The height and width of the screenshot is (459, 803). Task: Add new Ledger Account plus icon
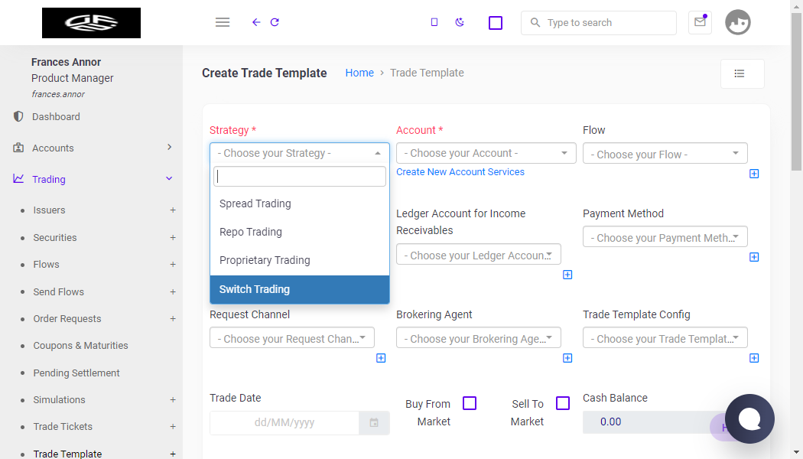pos(567,275)
